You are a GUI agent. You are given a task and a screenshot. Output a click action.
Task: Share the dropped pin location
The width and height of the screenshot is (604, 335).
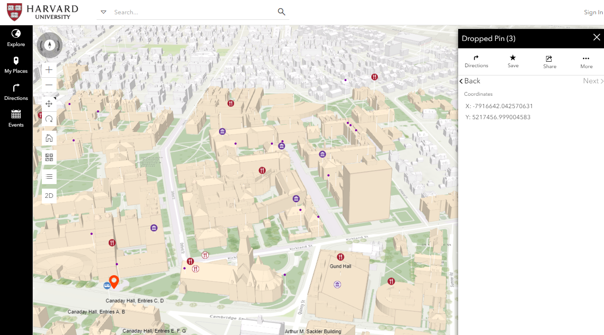tap(549, 61)
